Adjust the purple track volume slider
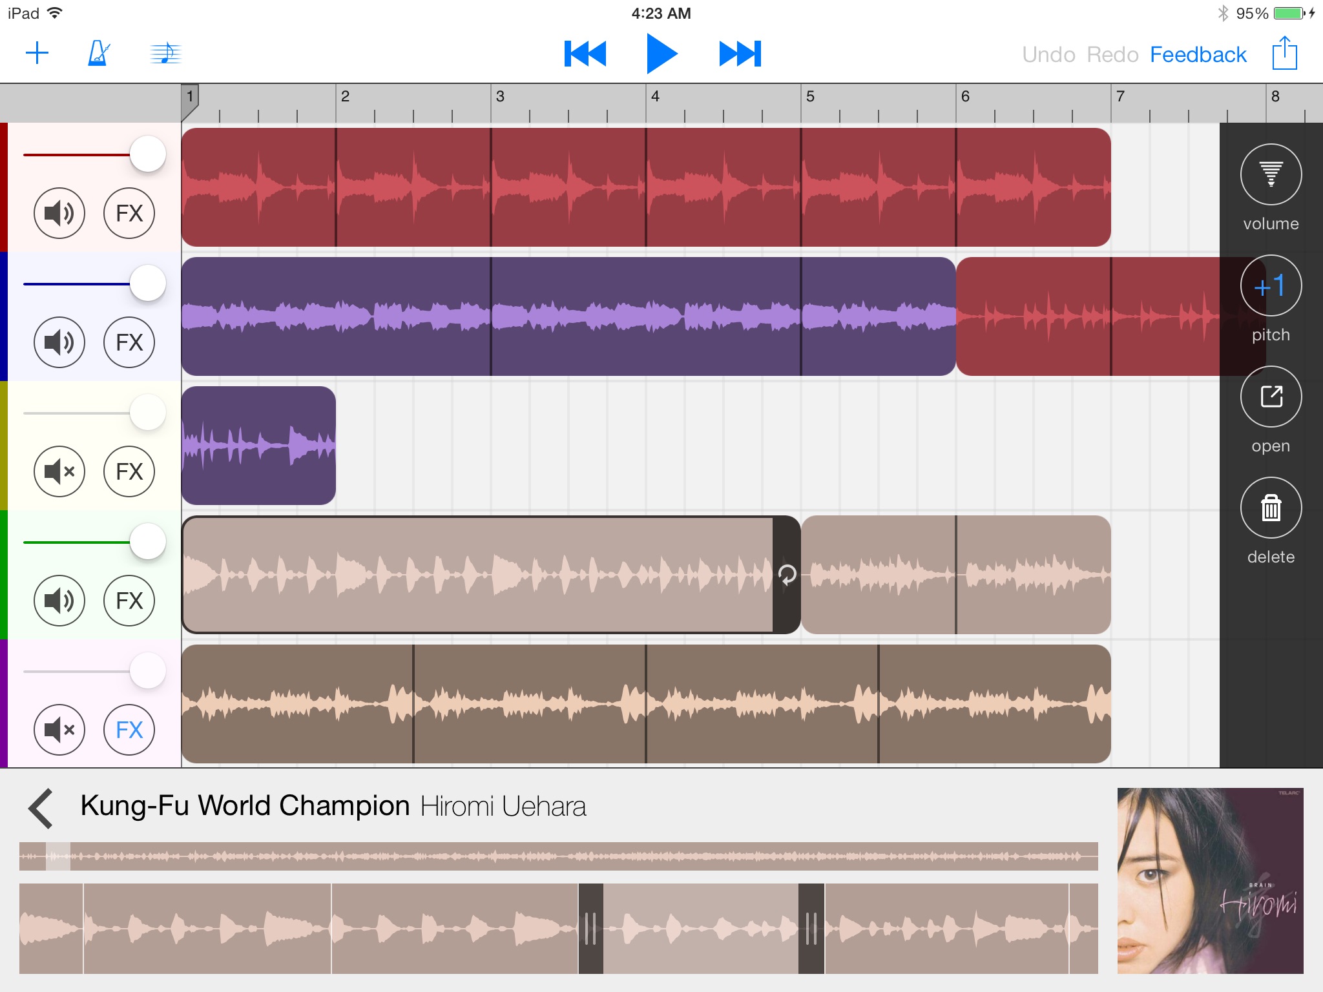Viewport: 1323px width, 992px height. pyautogui.click(x=148, y=671)
